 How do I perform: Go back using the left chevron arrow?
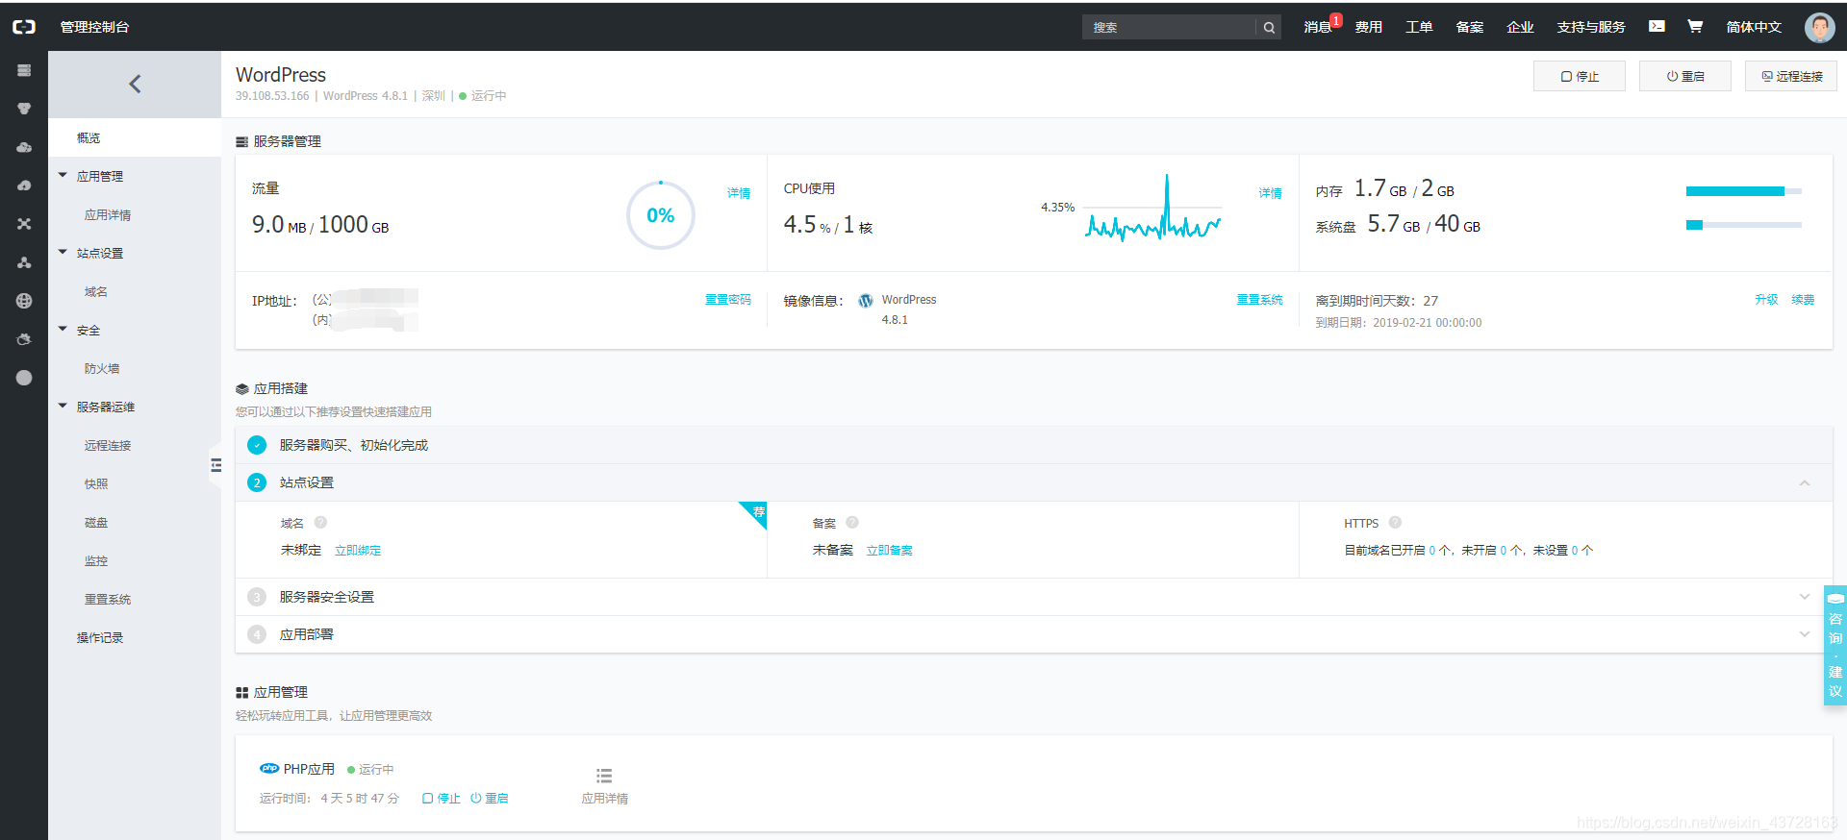pyautogui.click(x=135, y=84)
